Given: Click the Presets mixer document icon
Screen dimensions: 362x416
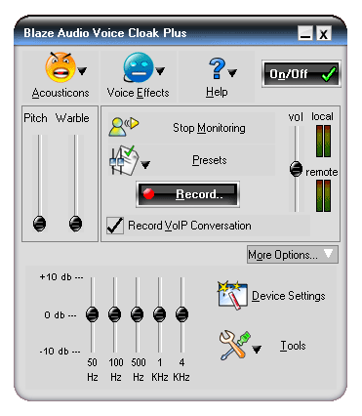Looking at the screenshot, I should (x=124, y=161).
